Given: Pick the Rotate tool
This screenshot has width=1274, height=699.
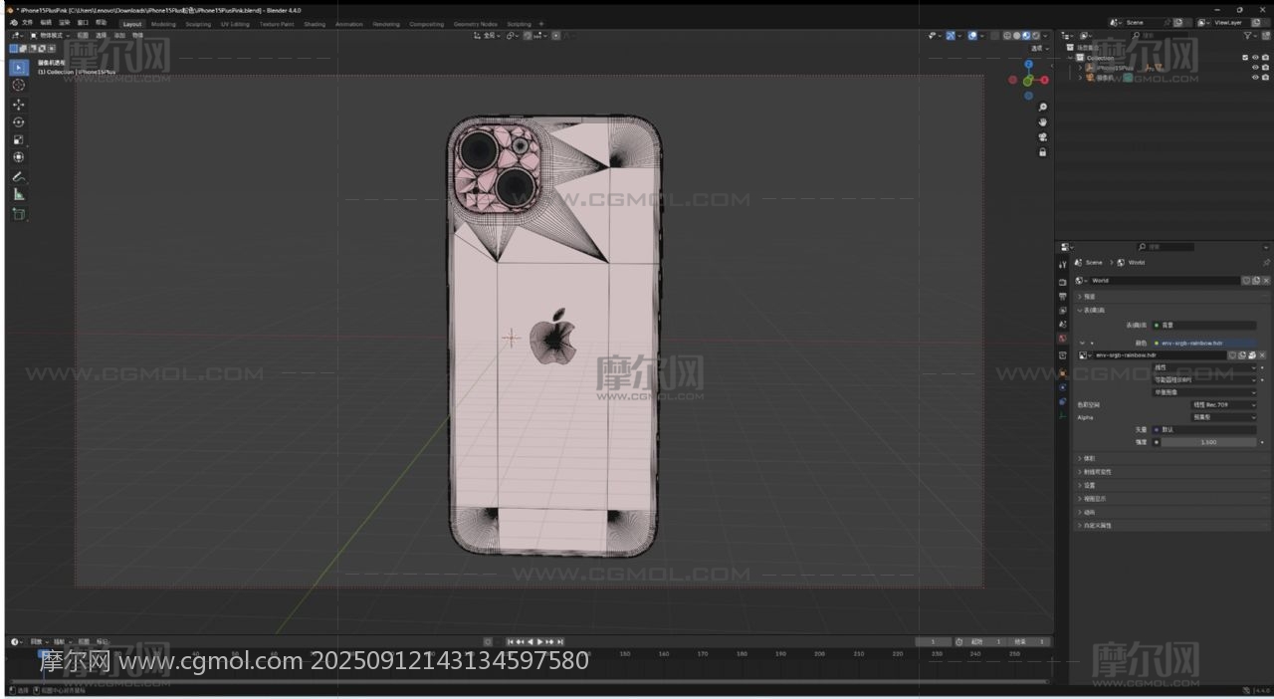Looking at the screenshot, I should [18, 121].
